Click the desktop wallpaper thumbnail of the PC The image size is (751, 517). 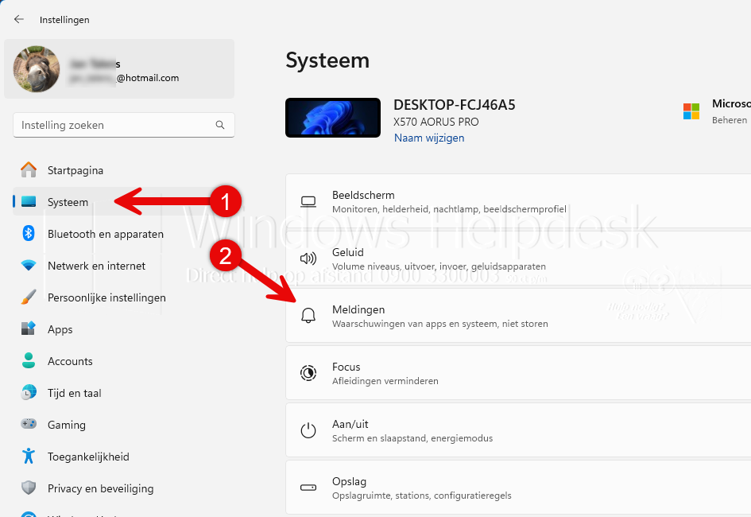[x=333, y=118]
